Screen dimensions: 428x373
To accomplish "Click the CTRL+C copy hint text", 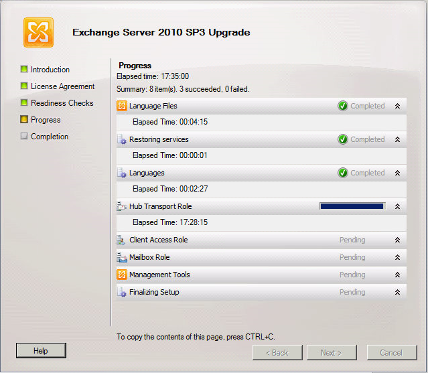I will point(196,337).
